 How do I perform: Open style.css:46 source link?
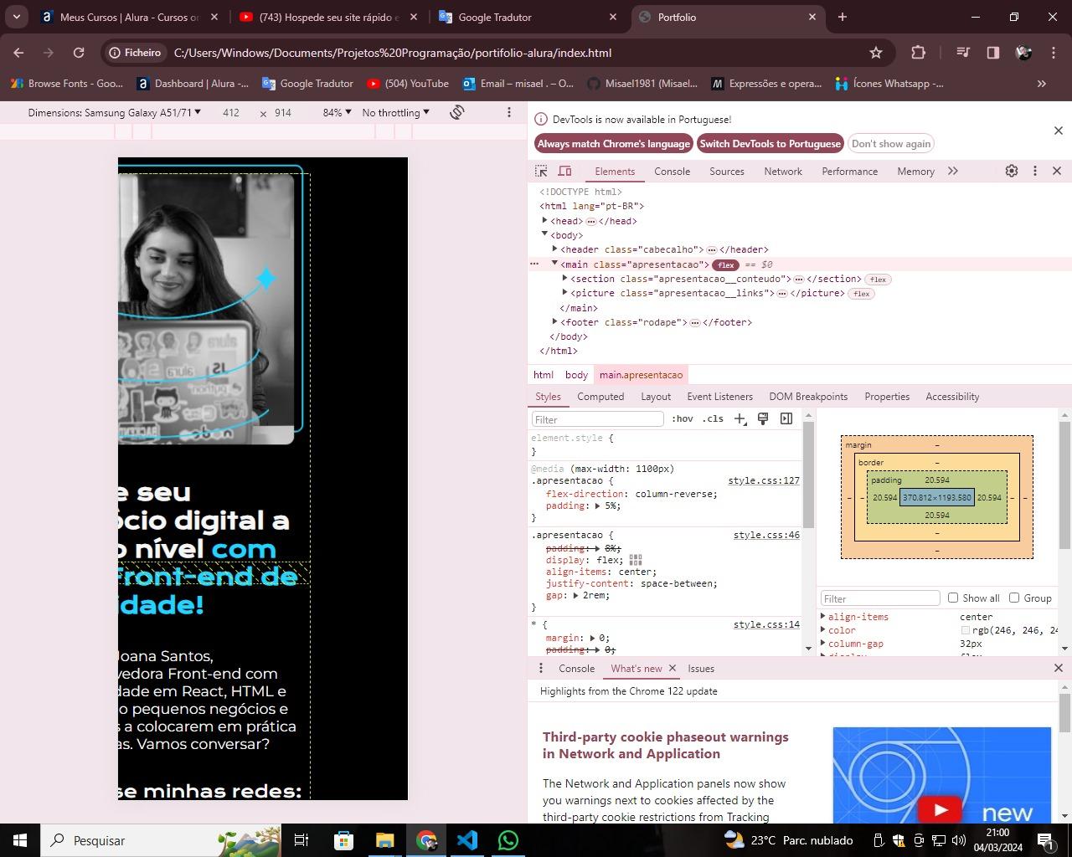click(766, 535)
